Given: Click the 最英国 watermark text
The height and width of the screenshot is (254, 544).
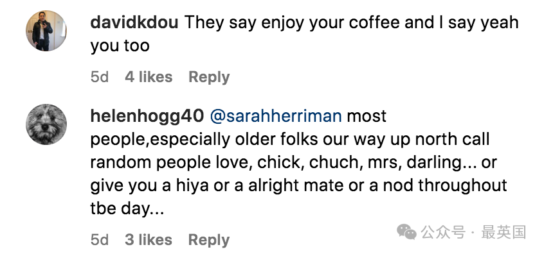Looking at the screenshot, I should [503, 232].
